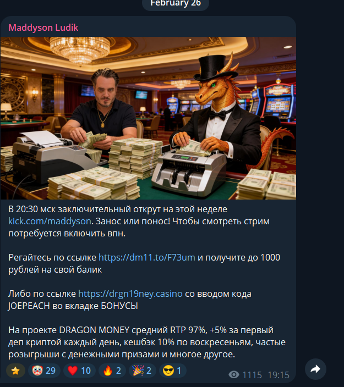The height and width of the screenshot is (387, 344).
Task: Click the 1115 view count number
Action: 252,375
